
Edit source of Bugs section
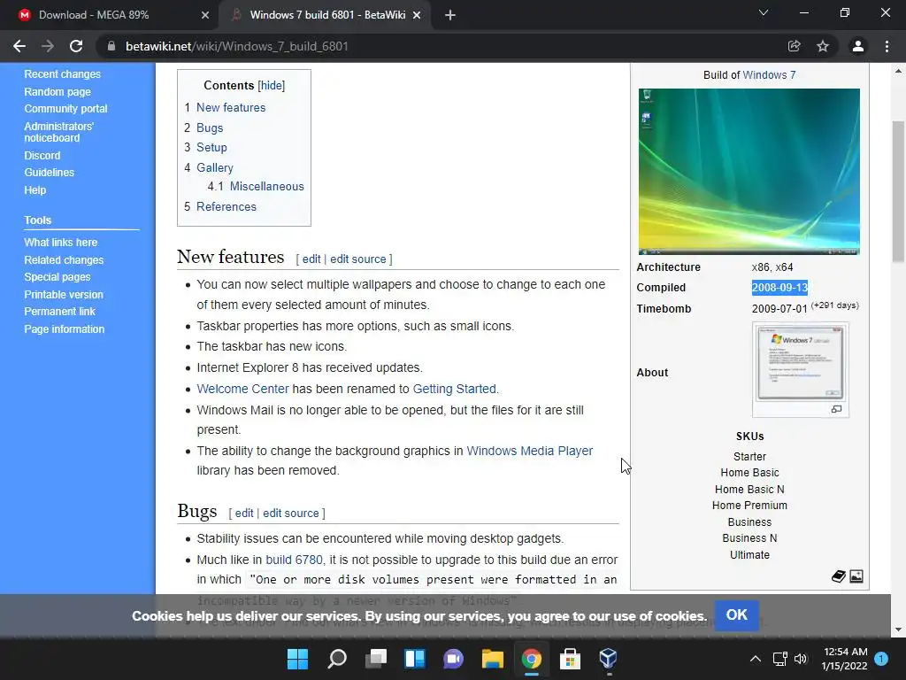click(290, 513)
